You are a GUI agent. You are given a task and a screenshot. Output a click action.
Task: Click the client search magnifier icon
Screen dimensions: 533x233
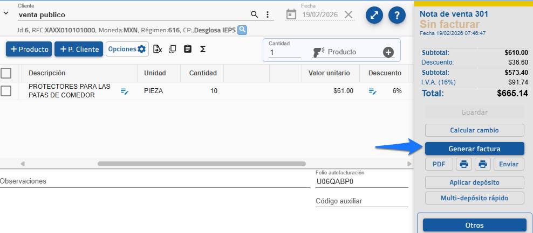tap(255, 15)
